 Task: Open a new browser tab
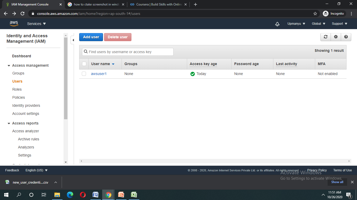click(x=195, y=4)
